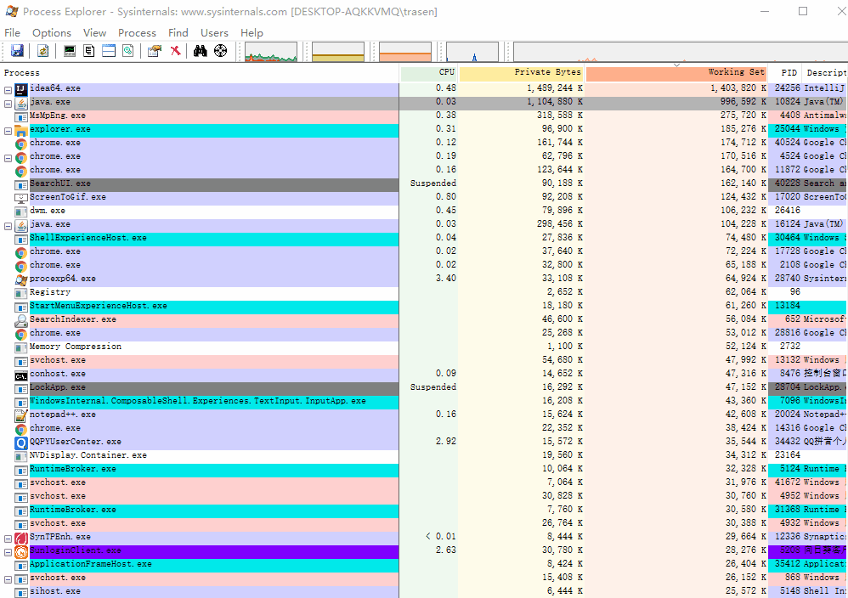
Task: Click the Refresh Now toolbar icon
Action: pyautogui.click(x=42, y=51)
